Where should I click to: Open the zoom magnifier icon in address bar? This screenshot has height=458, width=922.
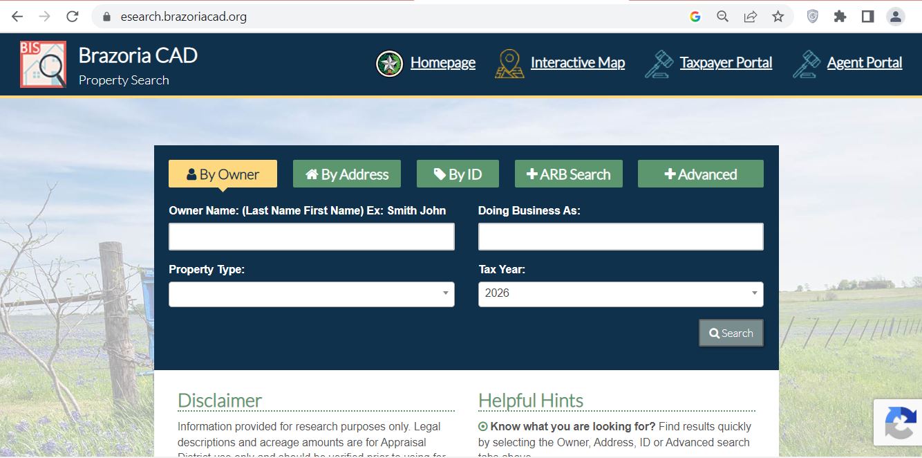pos(723,17)
